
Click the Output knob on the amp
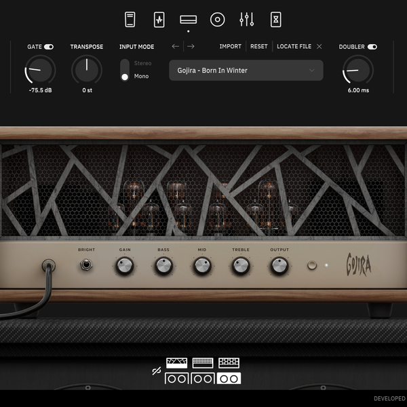279,266
